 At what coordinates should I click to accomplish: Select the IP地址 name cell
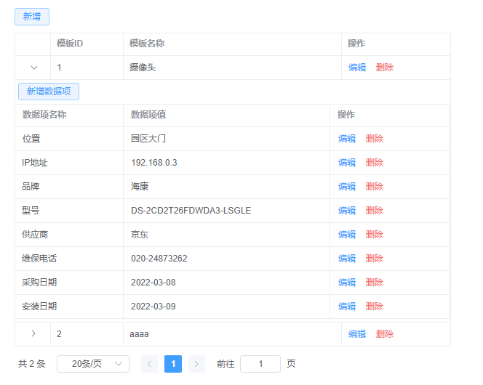coord(69,163)
